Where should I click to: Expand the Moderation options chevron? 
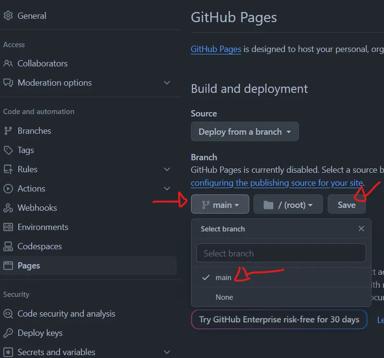[167, 83]
